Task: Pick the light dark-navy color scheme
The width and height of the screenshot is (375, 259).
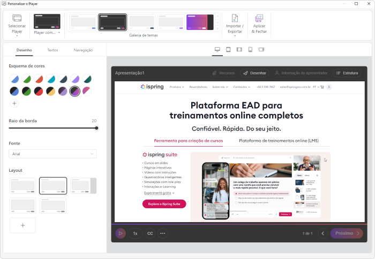Action: coord(63,79)
